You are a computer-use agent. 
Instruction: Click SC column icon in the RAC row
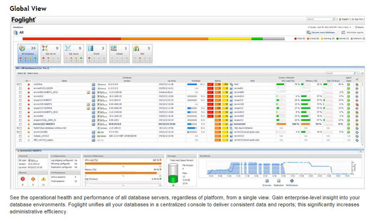coord(357,84)
